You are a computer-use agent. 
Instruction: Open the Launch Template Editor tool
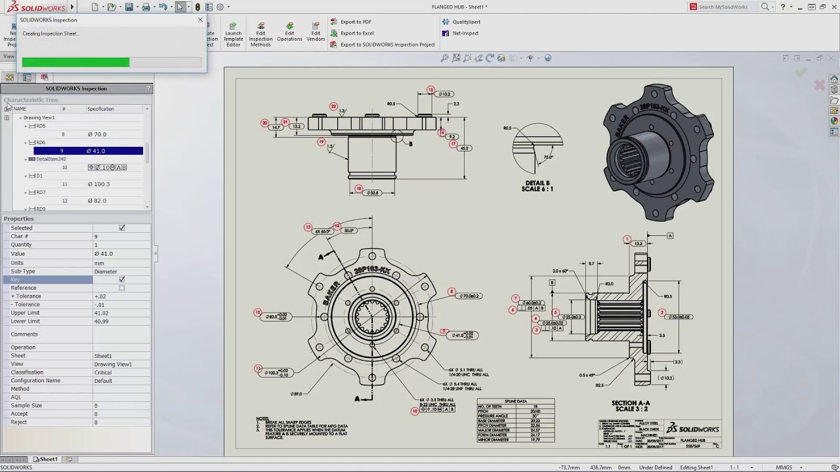coord(233,33)
